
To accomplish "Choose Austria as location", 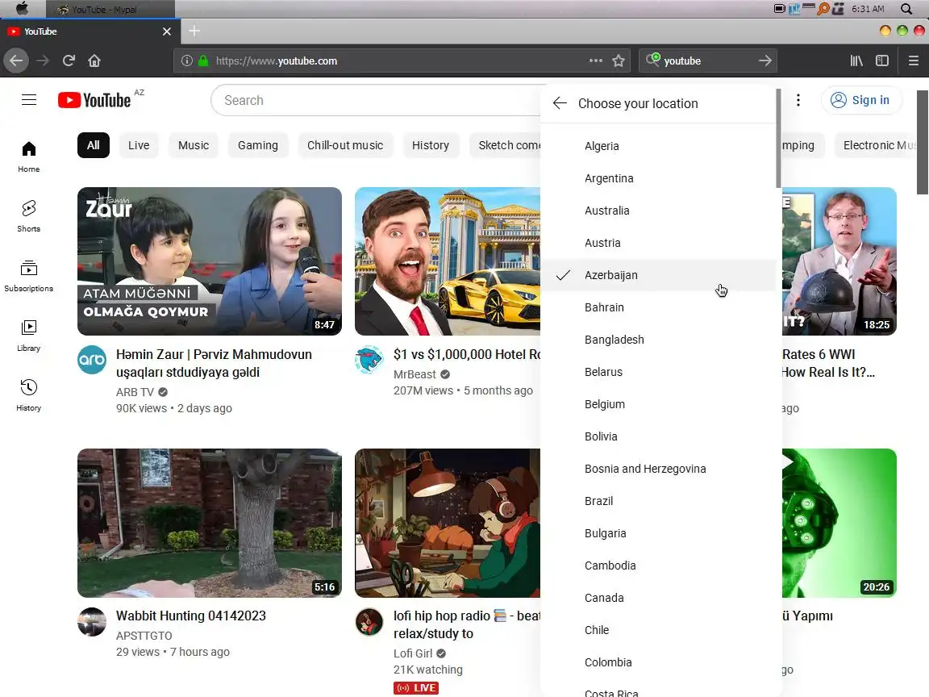I will pyautogui.click(x=658, y=243).
